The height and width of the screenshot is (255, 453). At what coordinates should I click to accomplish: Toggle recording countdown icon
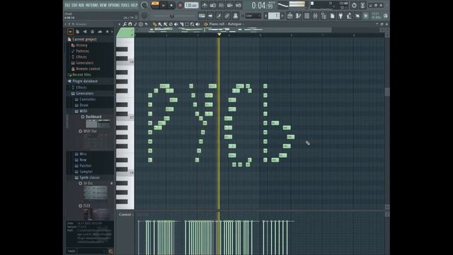click(x=222, y=5)
